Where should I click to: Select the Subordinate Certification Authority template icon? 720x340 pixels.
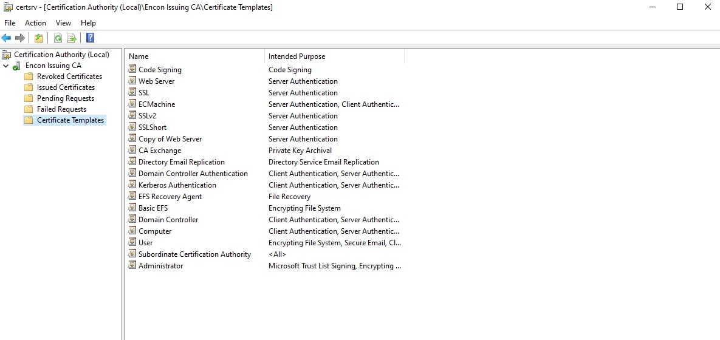tap(132, 254)
